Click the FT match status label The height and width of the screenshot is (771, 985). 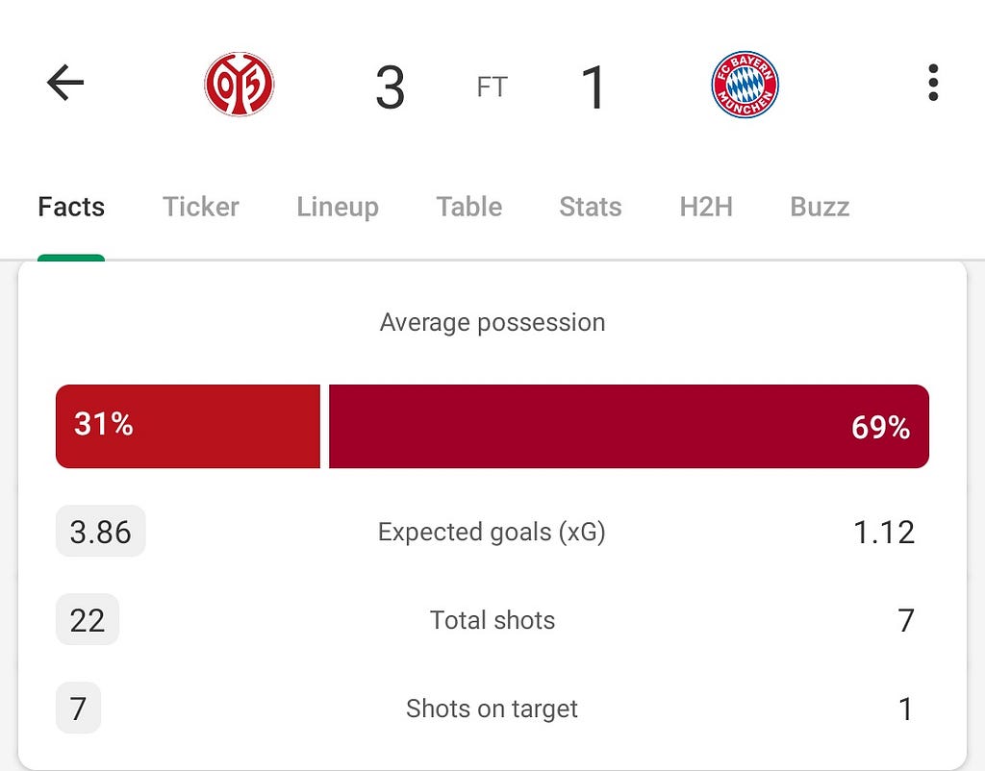tap(492, 87)
